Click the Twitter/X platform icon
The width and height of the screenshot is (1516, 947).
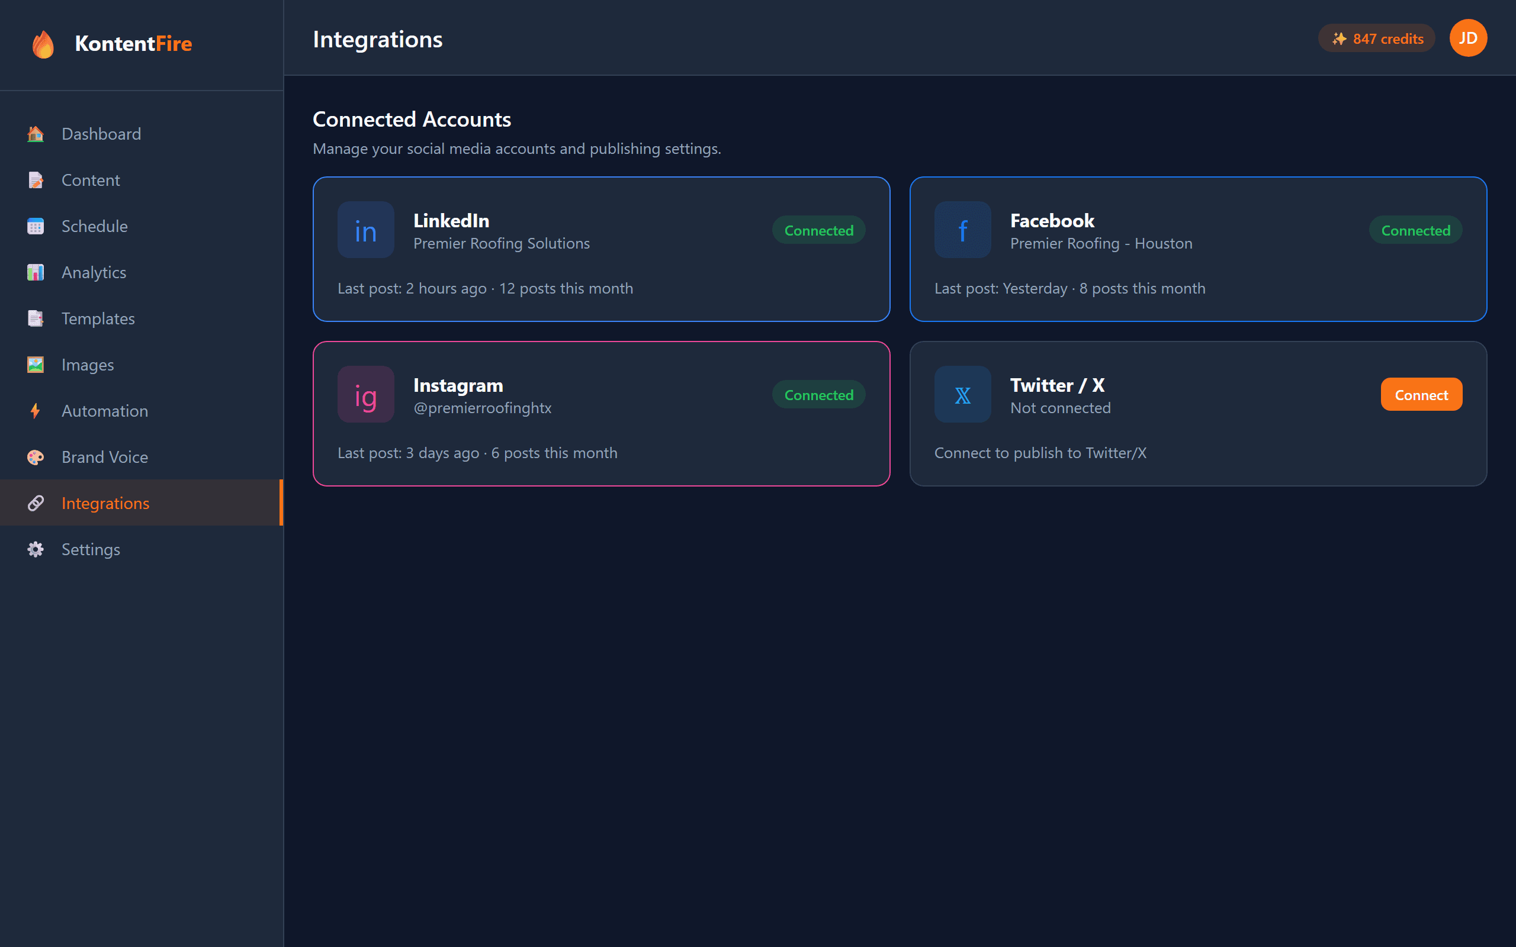pyautogui.click(x=962, y=394)
